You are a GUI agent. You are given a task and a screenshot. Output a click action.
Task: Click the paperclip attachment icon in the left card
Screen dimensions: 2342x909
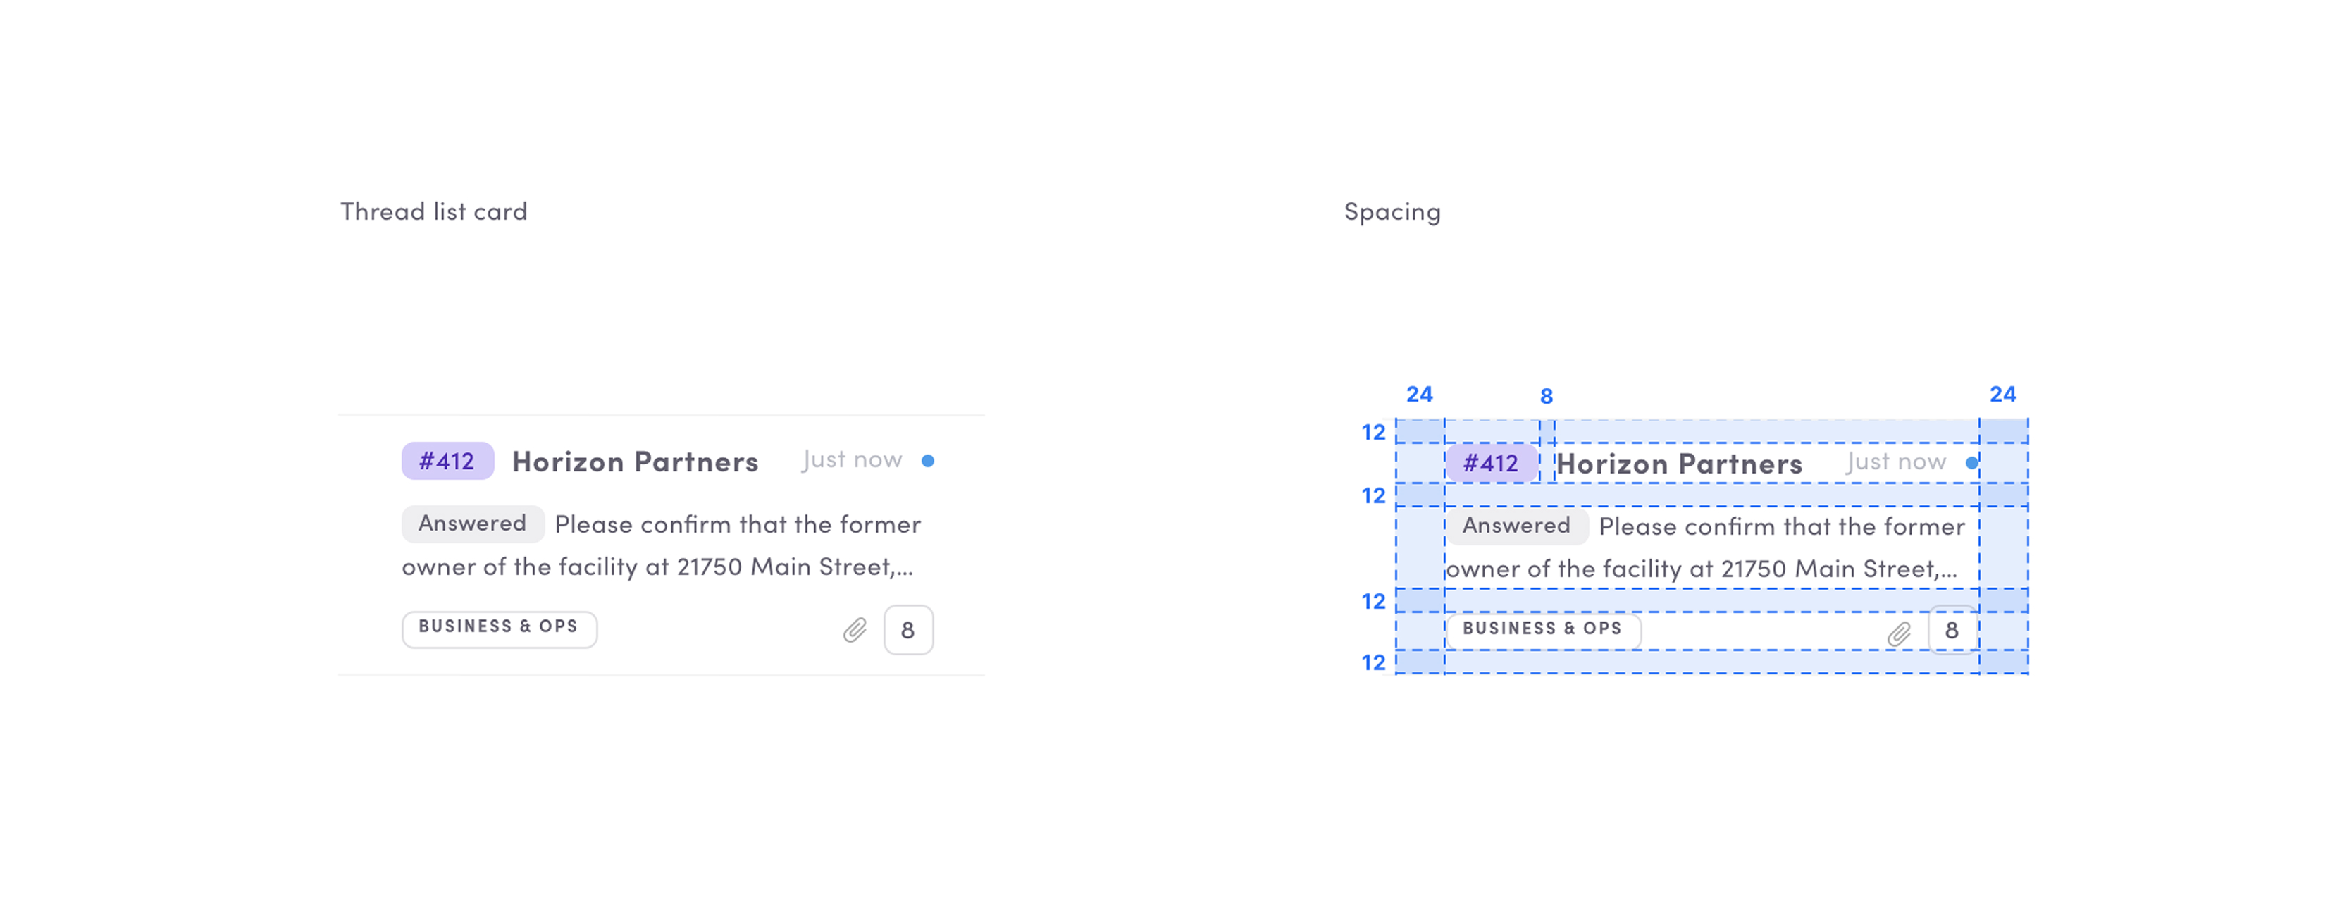tap(855, 630)
